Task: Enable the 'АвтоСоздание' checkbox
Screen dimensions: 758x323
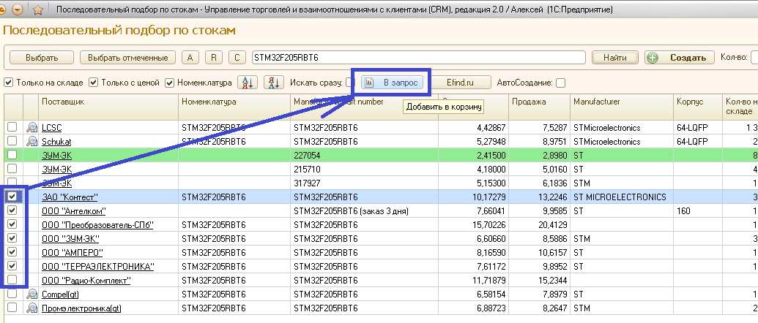Action: (x=560, y=83)
